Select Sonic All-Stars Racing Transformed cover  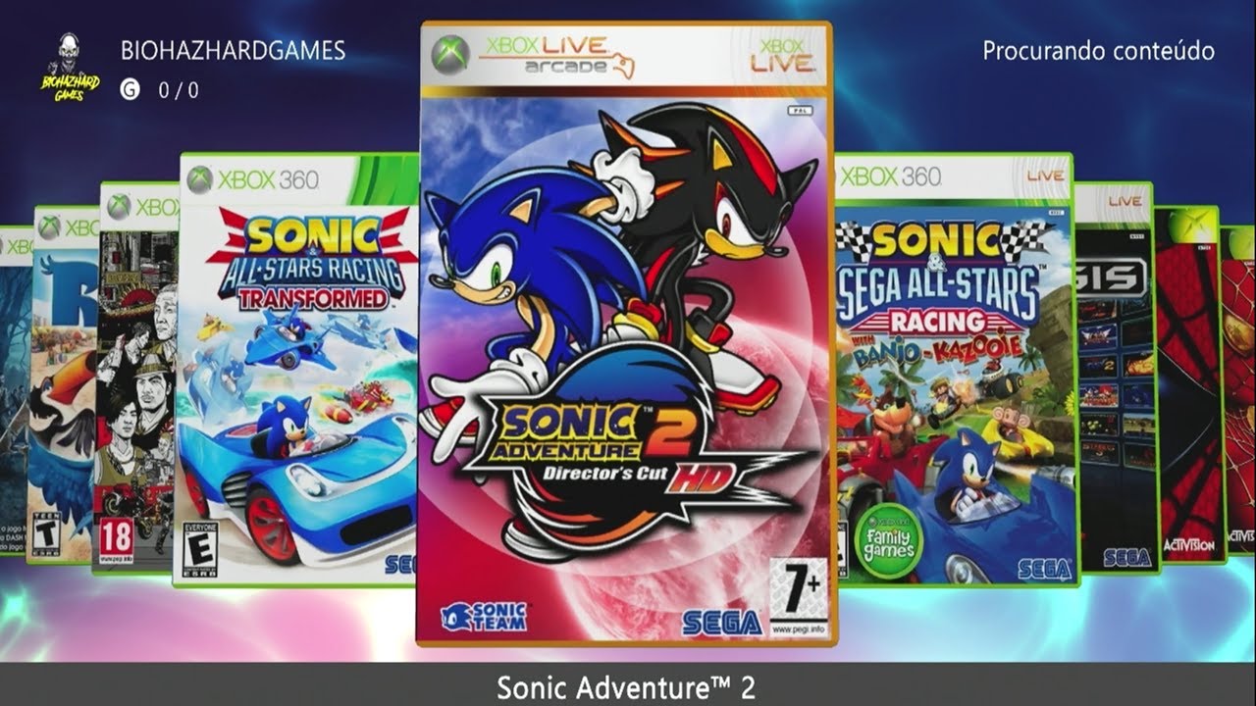tap(296, 370)
